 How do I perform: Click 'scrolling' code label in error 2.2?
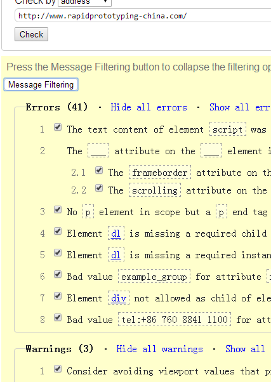coord(155,190)
